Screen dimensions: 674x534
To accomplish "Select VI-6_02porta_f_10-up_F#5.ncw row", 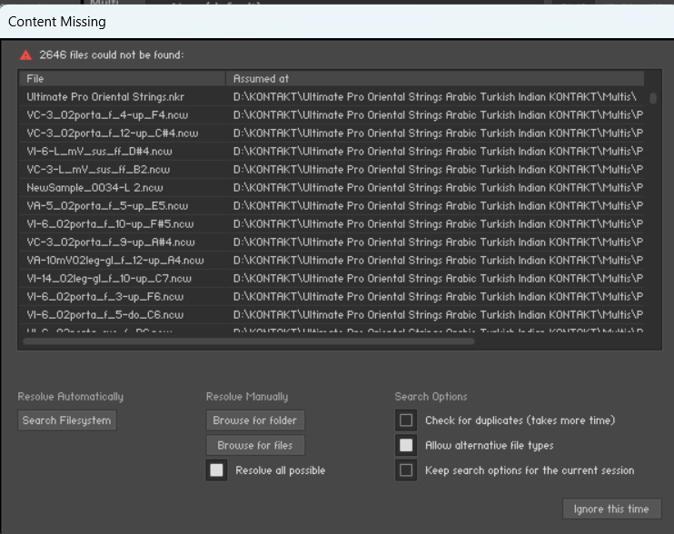I will 332,223.
